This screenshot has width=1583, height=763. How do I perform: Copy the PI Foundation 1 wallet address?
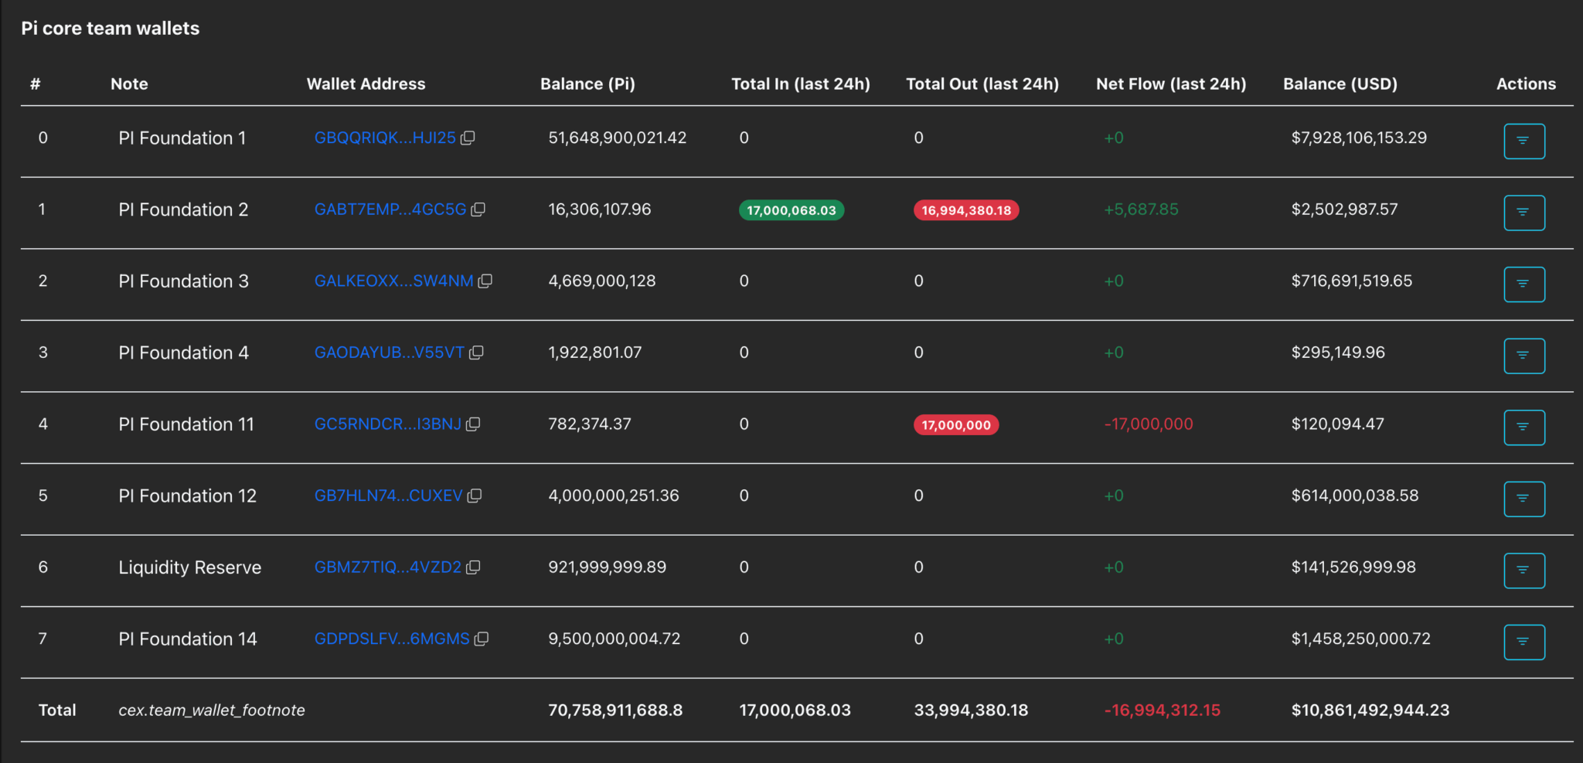coord(469,138)
